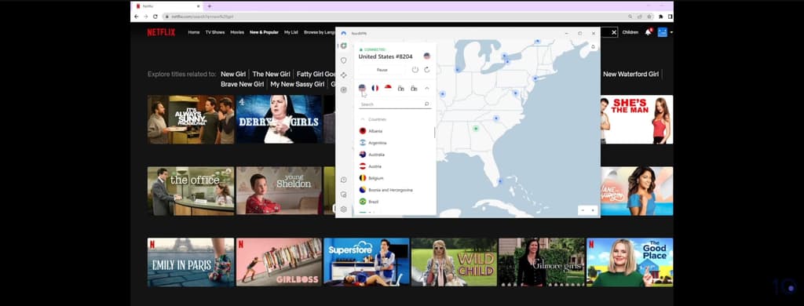Screen dimensions: 804x306
Task: Open the TV Shows menu
Action: click(x=215, y=32)
